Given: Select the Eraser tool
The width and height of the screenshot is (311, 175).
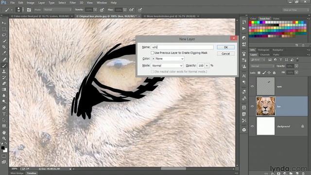Looking at the screenshot, I should point(4,83).
